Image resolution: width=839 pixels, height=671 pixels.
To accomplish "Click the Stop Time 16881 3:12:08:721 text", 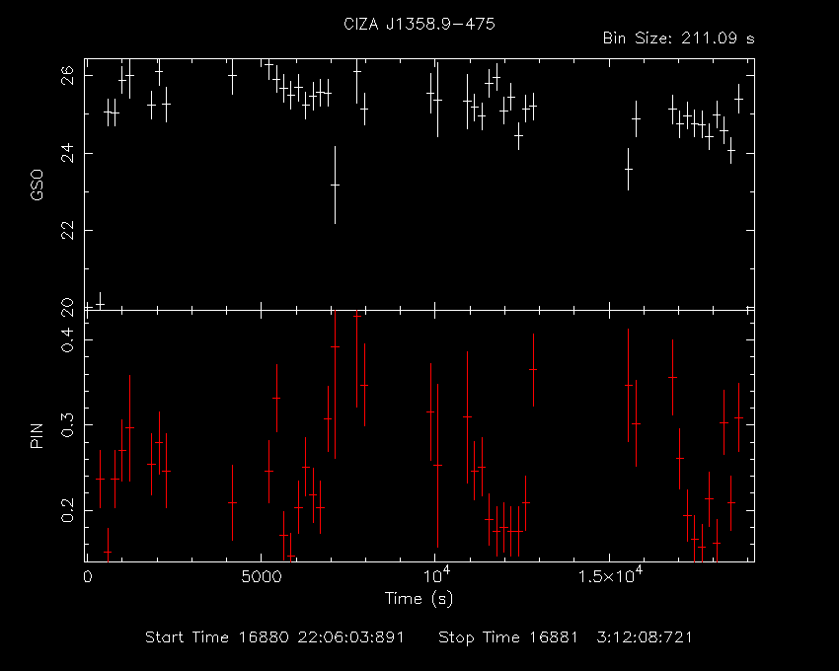I will click(x=565, y=637).
